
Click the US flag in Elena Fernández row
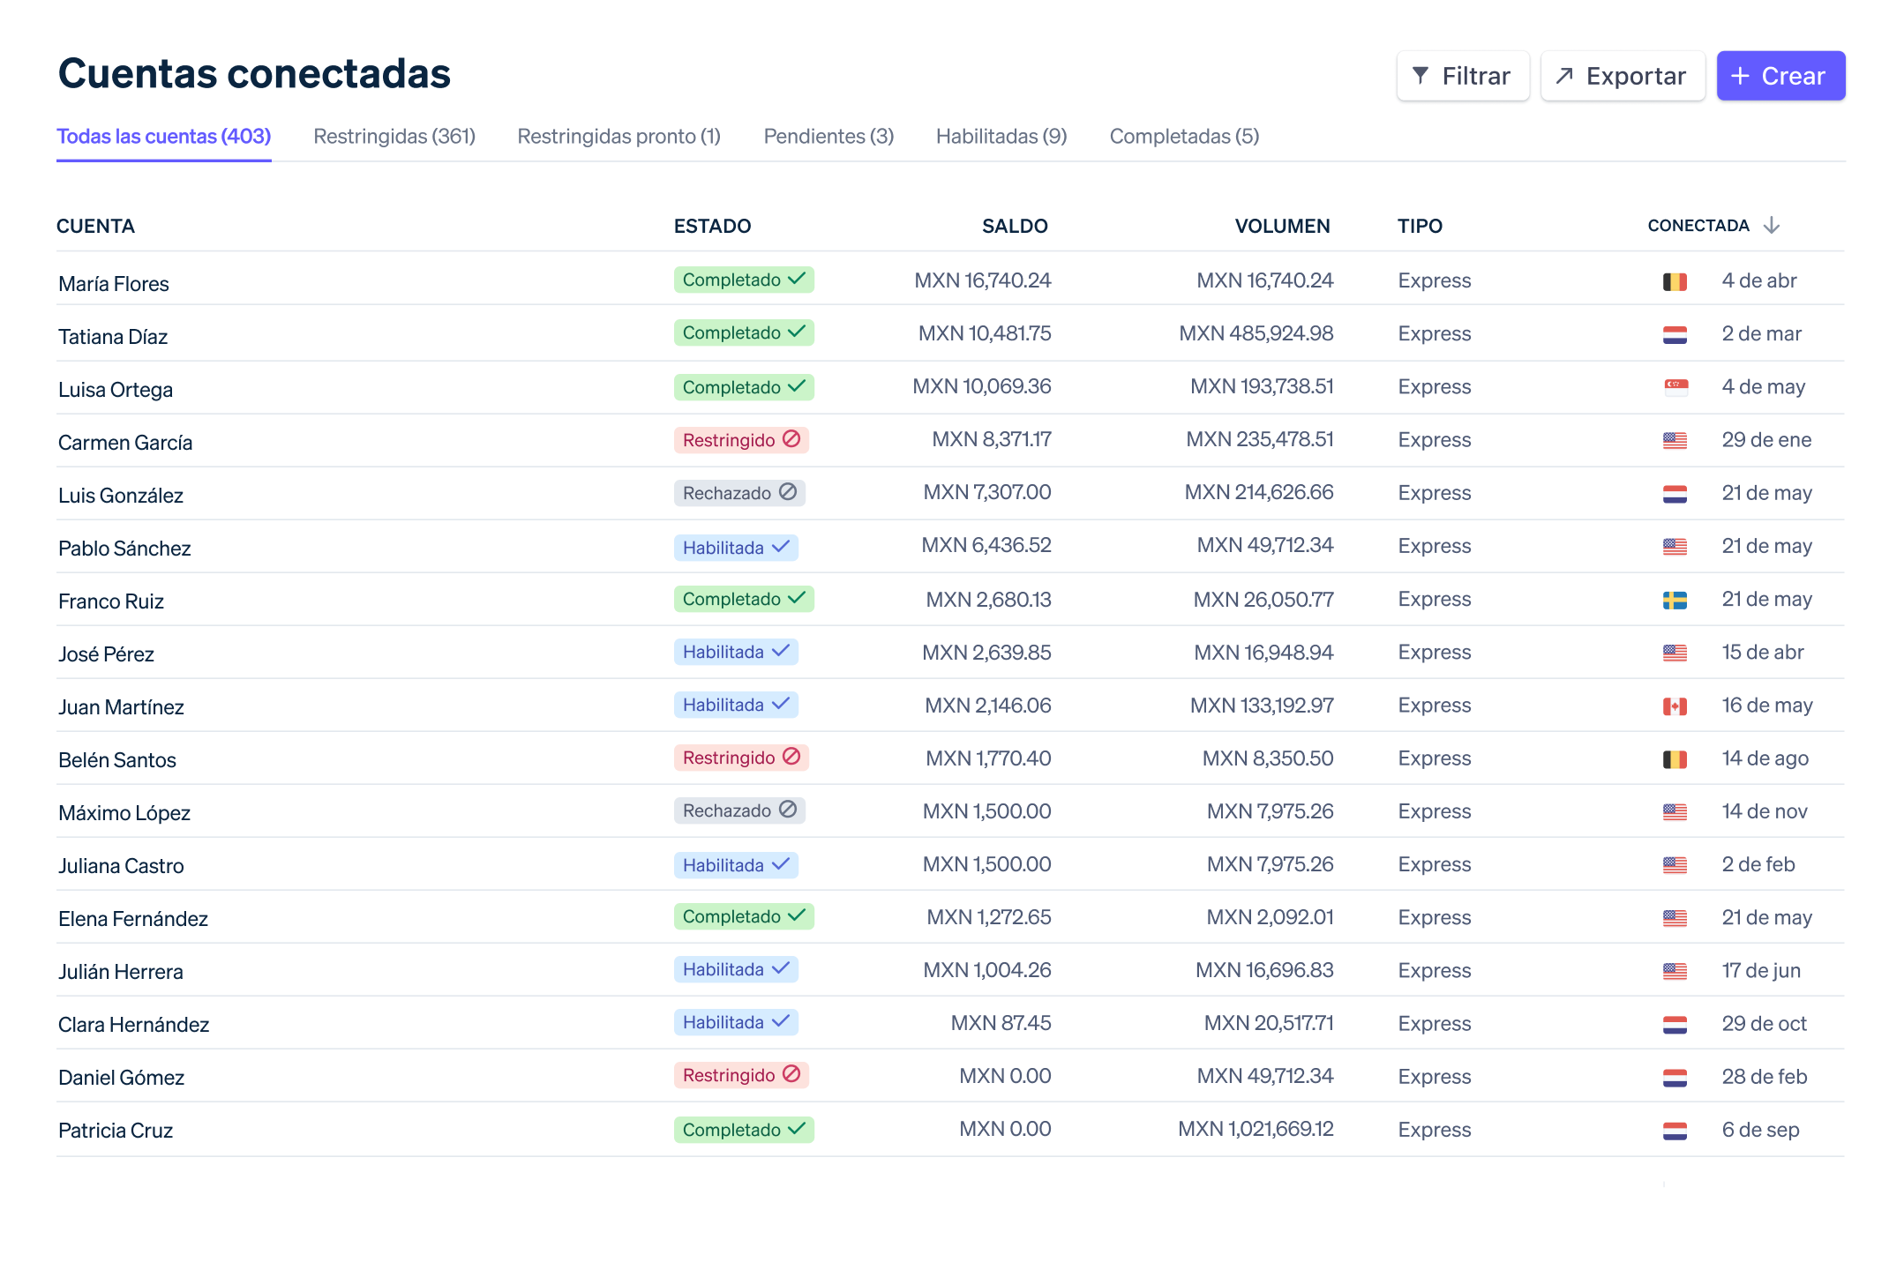(x=1675, y=917)
